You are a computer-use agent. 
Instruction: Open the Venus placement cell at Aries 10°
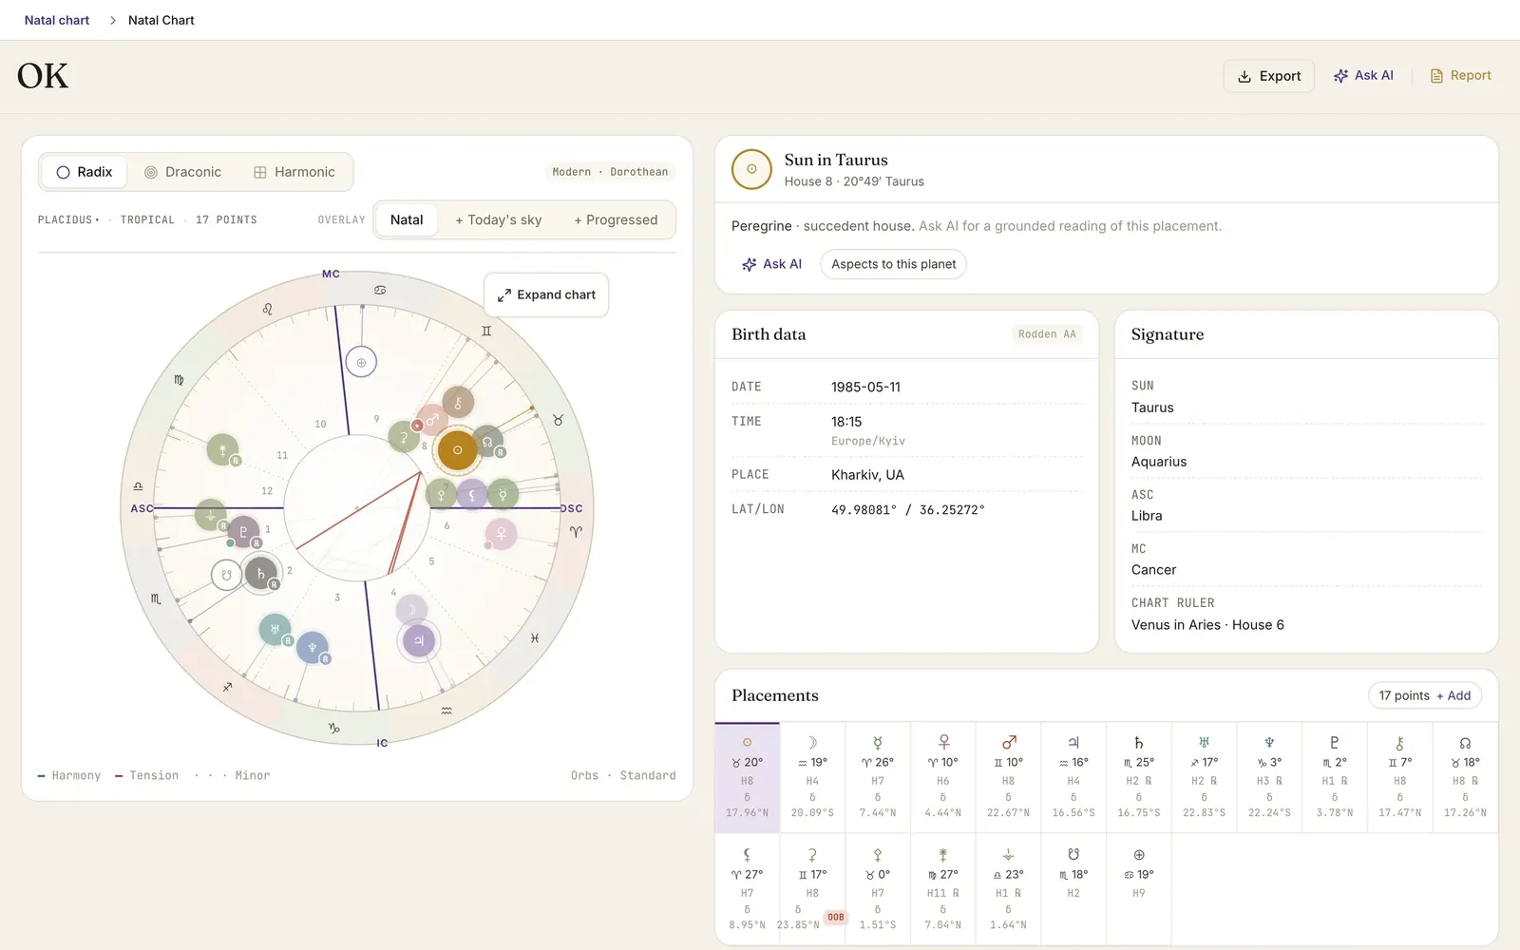pos(942,778)
